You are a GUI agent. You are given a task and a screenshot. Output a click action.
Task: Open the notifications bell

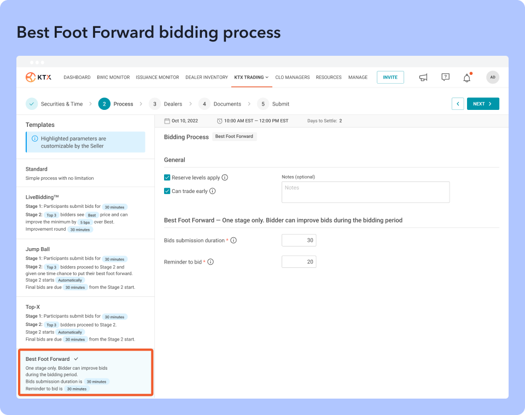click(467, 78)
